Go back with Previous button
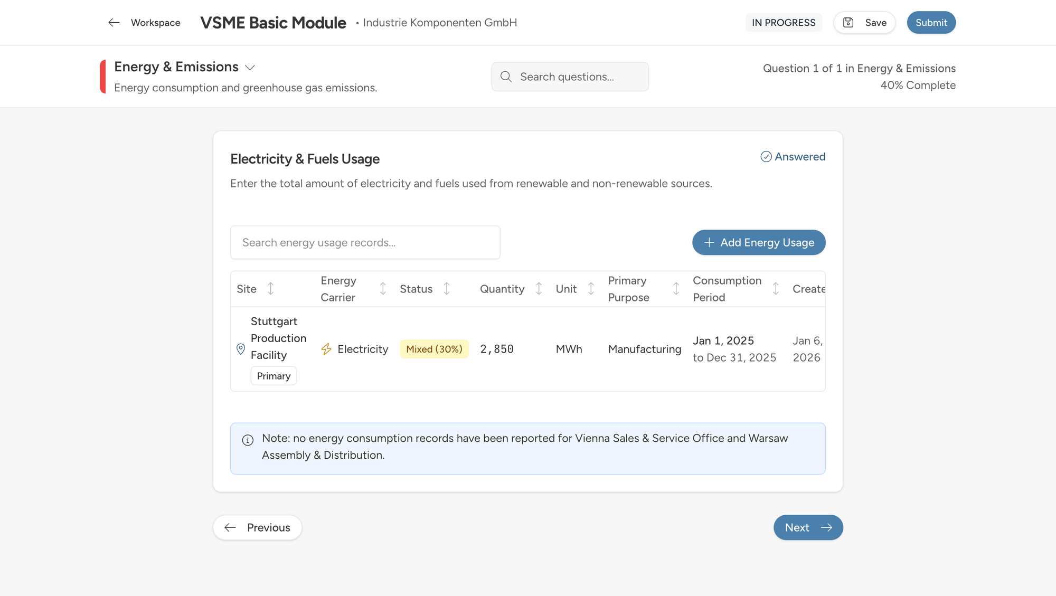Image resolution: width=1056 pixels, height=596 pixels. coord(258,527)
